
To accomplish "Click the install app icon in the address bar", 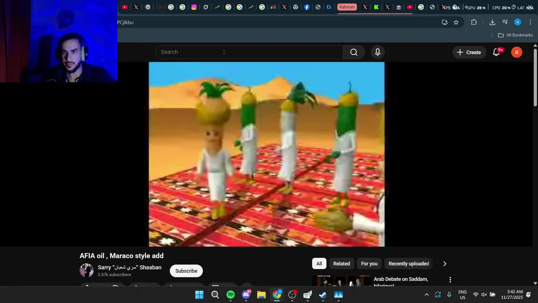I will point(445,22).
